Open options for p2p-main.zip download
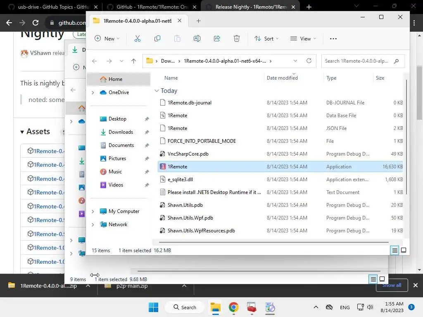 click(x=184, y=286)
